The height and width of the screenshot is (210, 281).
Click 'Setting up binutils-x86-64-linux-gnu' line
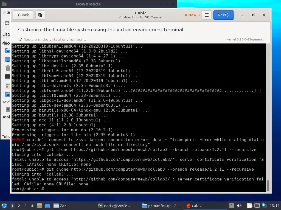click(x=81, y=110)
